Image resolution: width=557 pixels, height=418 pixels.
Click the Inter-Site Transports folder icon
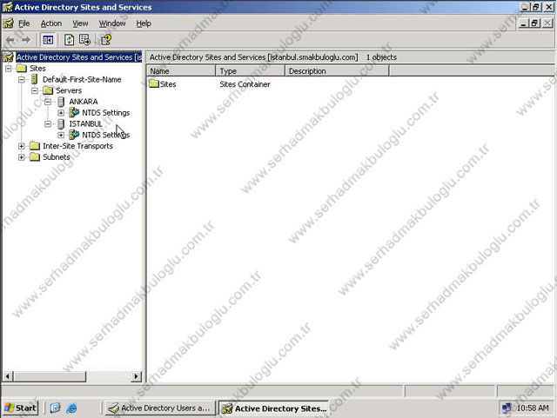[35, 146]
